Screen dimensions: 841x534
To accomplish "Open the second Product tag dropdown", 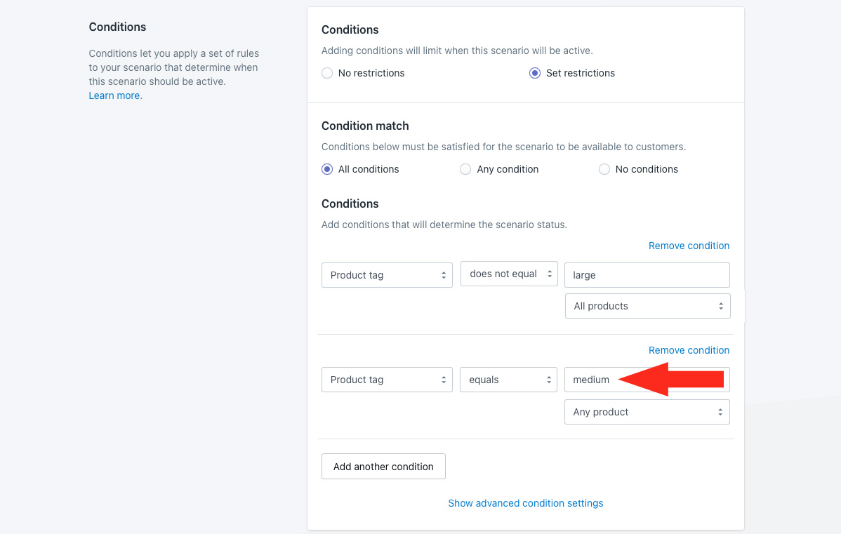I will click(387, 380).
